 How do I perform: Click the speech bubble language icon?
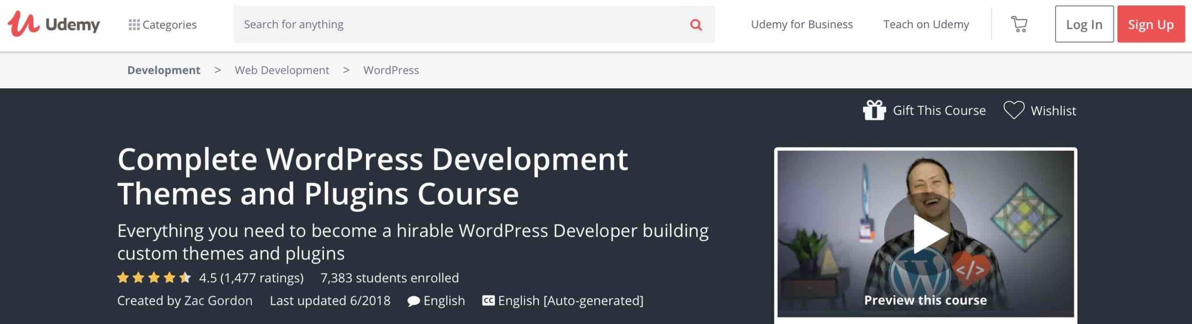[413, 301]
